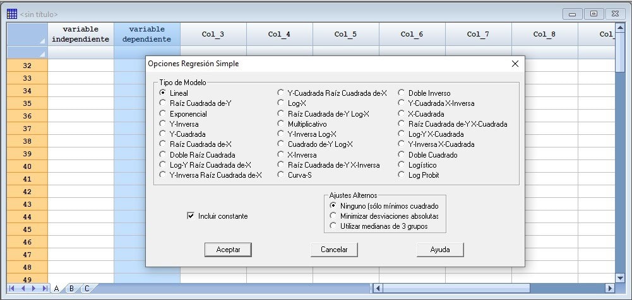Viewport: 632px width, 300px height.
Task: Select the Exponencial model type
Action: tap(163, 114)
